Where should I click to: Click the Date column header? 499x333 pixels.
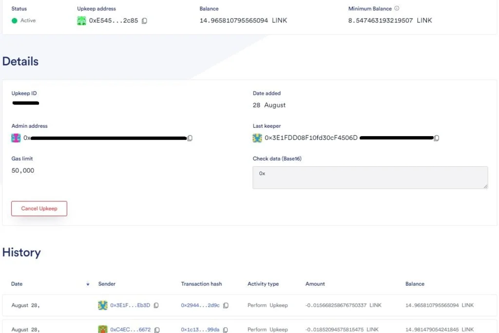pos(17,284)
